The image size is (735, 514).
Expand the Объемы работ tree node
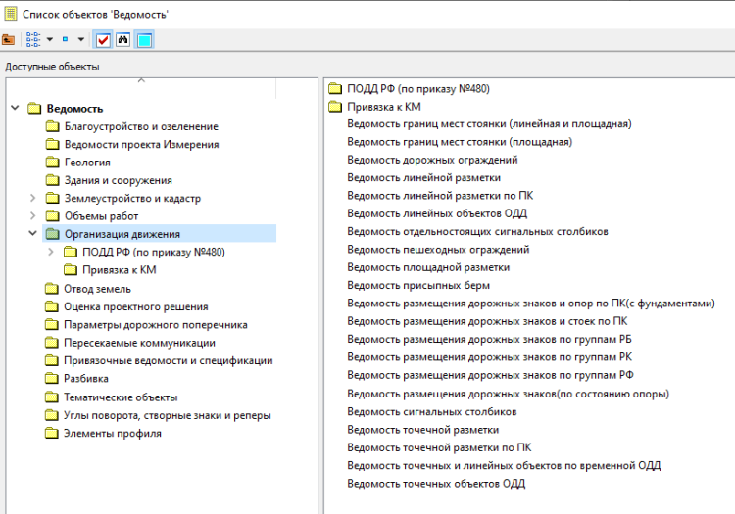(33, 216)
